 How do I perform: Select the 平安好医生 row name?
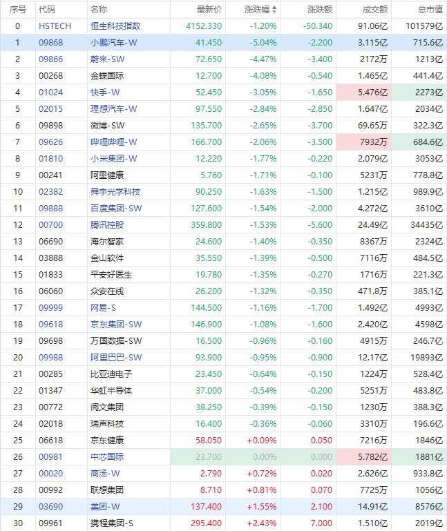click(x=111, y=275)
